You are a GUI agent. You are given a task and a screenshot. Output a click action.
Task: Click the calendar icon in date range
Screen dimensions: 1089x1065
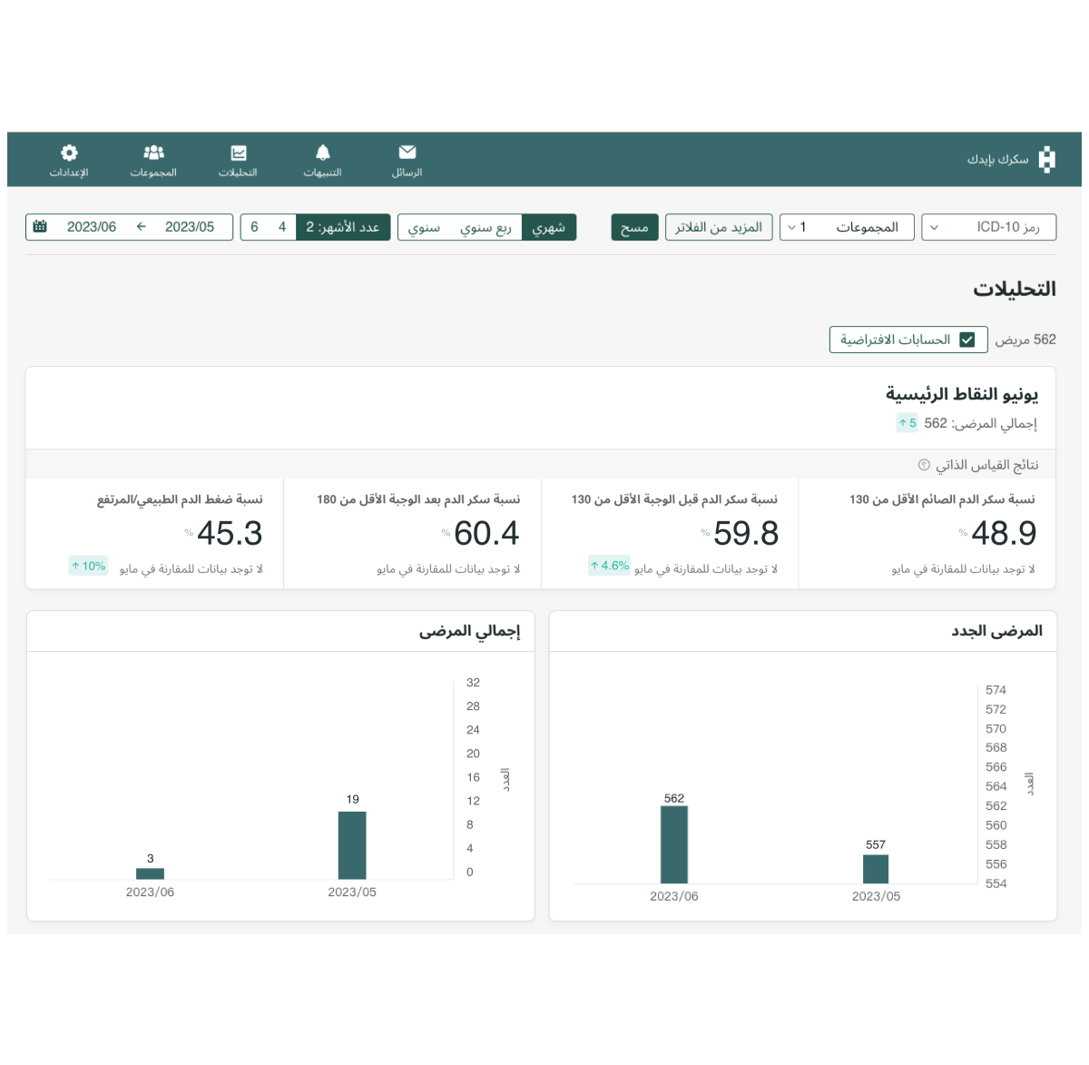tap(40, 227)
